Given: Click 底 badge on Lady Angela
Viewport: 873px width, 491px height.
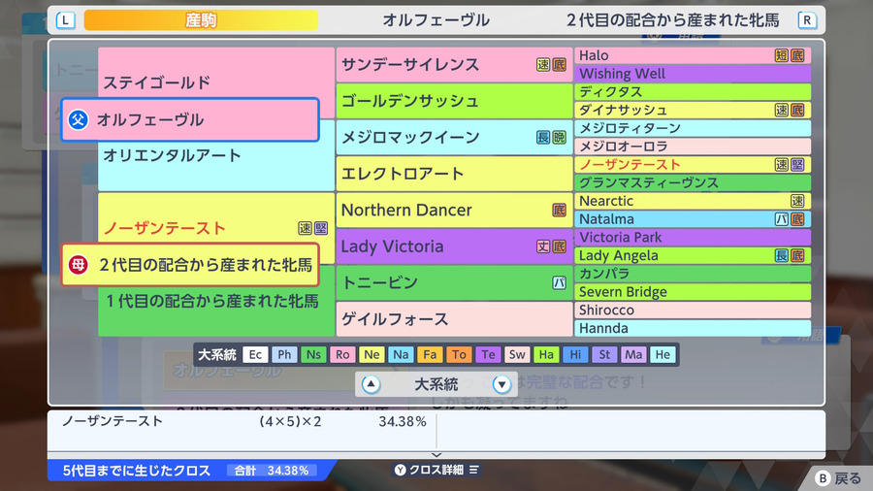Looking at the screenshot, I should click(x=797, y=255).
